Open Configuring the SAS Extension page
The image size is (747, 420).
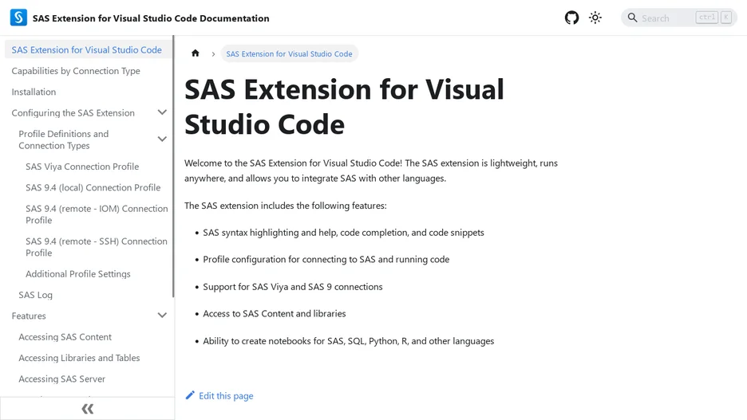tap(73, 112)
